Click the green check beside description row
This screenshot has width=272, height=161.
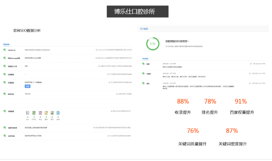[143, 83]
